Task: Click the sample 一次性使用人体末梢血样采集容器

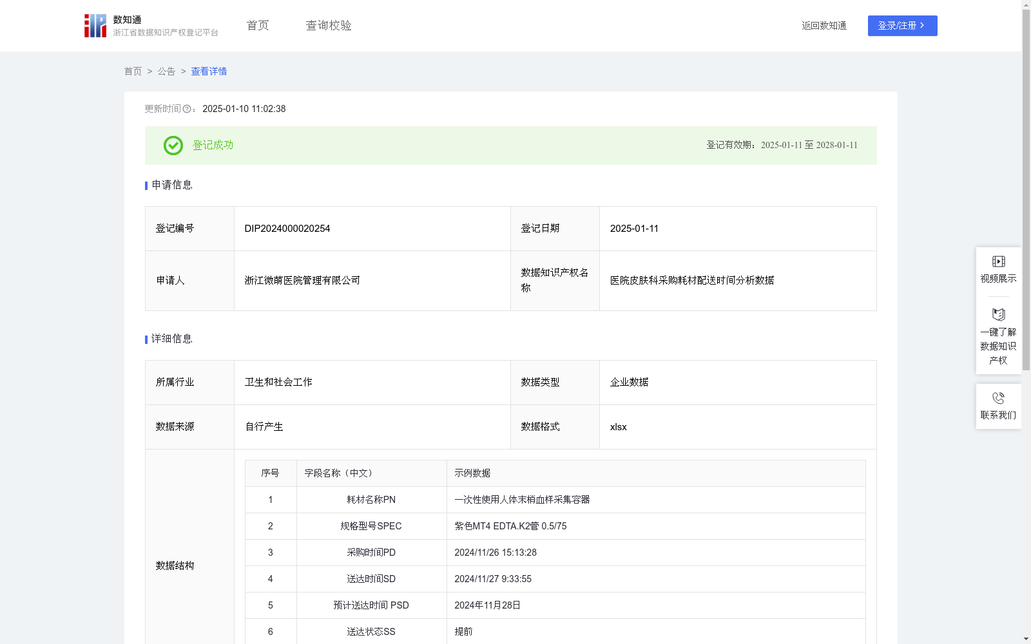Action: [x=522, y=500]
